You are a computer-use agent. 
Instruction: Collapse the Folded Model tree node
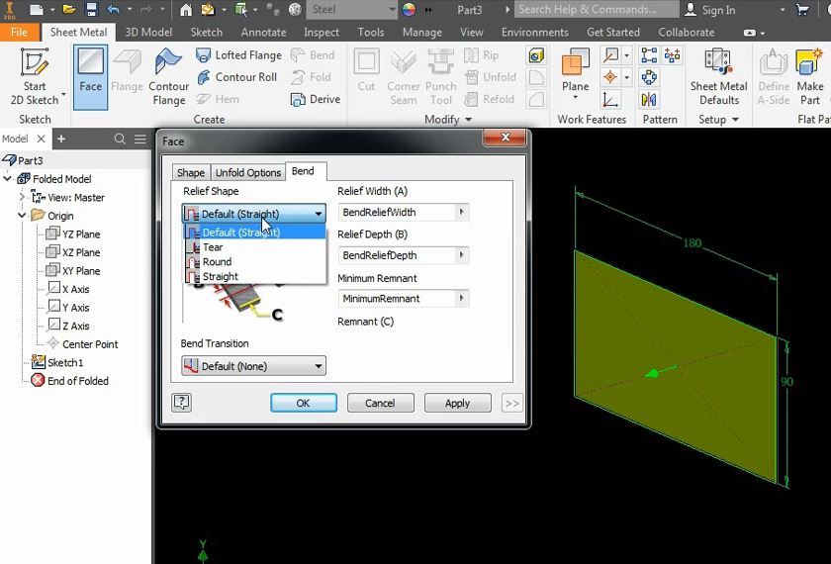coord(8,179)
